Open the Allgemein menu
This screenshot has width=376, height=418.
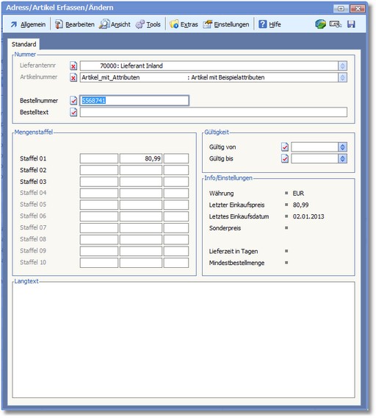pyautogui.click(x=28, y=24)
